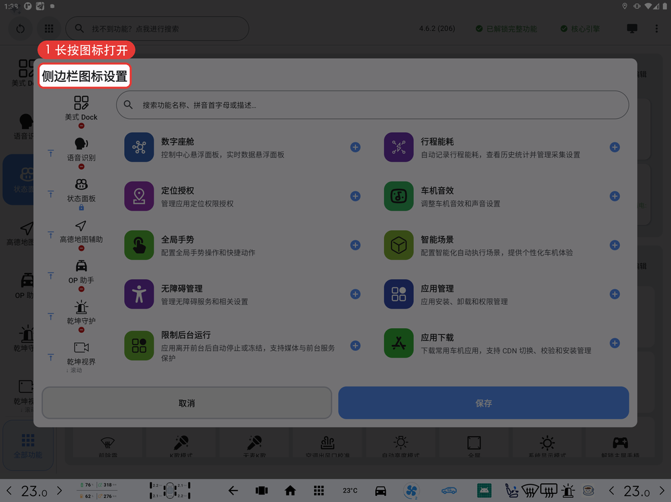The width and height of the screenshot is (671, 502).
Task: Select 美式 Dock in the dialog sidebar list
Action: coord(81,108)
